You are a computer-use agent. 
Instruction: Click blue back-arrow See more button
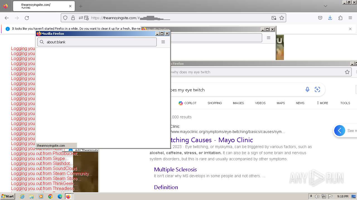click(340, 131)
